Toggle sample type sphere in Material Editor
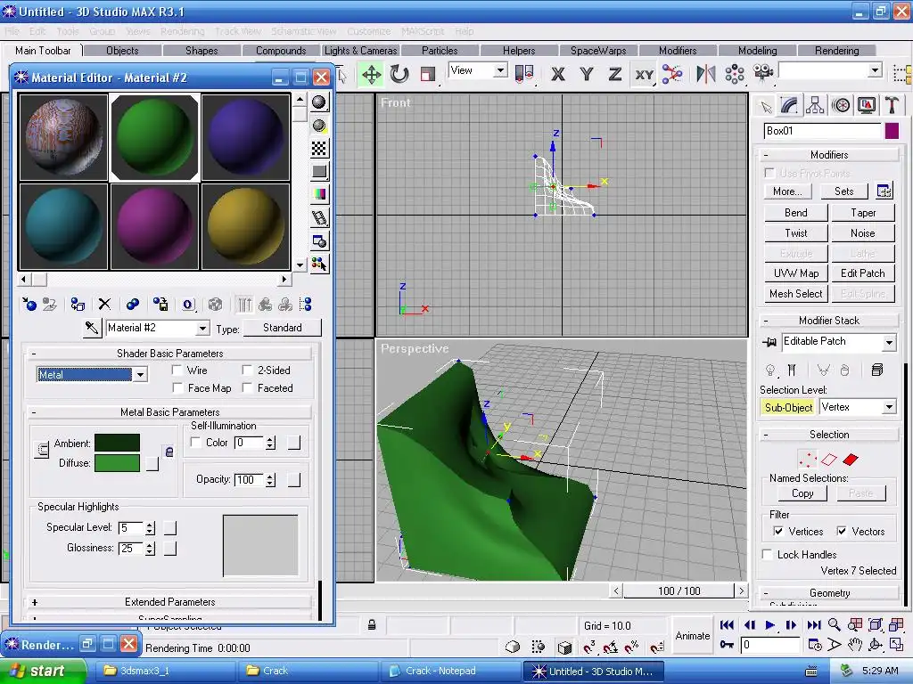The image size is (913, 684). point(319,102)
